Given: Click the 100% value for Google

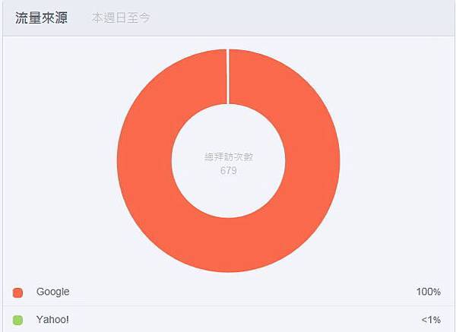Looking at the screenshot, I should pos(428,292).
